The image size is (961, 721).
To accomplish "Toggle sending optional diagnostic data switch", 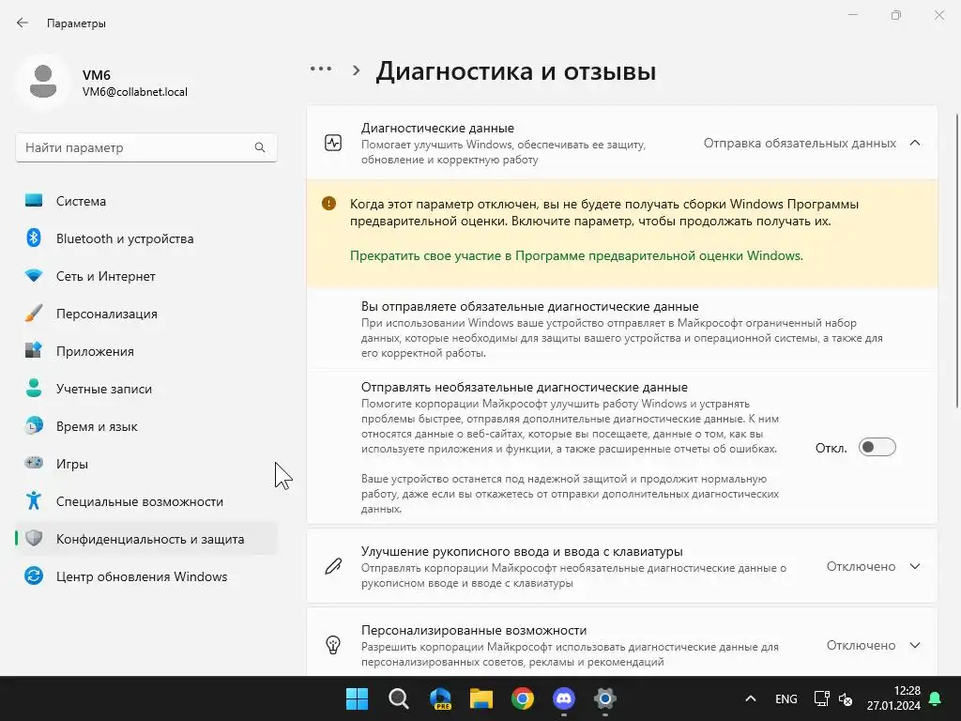I will tap(877, 447).
